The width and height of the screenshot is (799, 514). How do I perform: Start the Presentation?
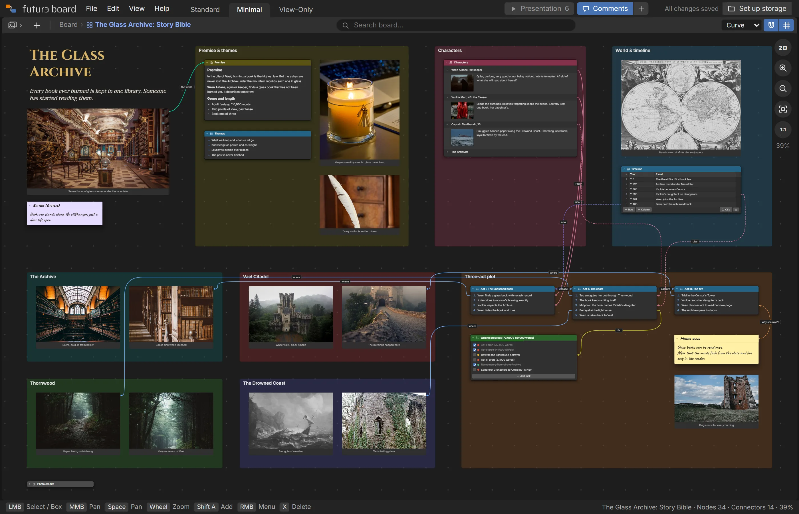[539, 9]
